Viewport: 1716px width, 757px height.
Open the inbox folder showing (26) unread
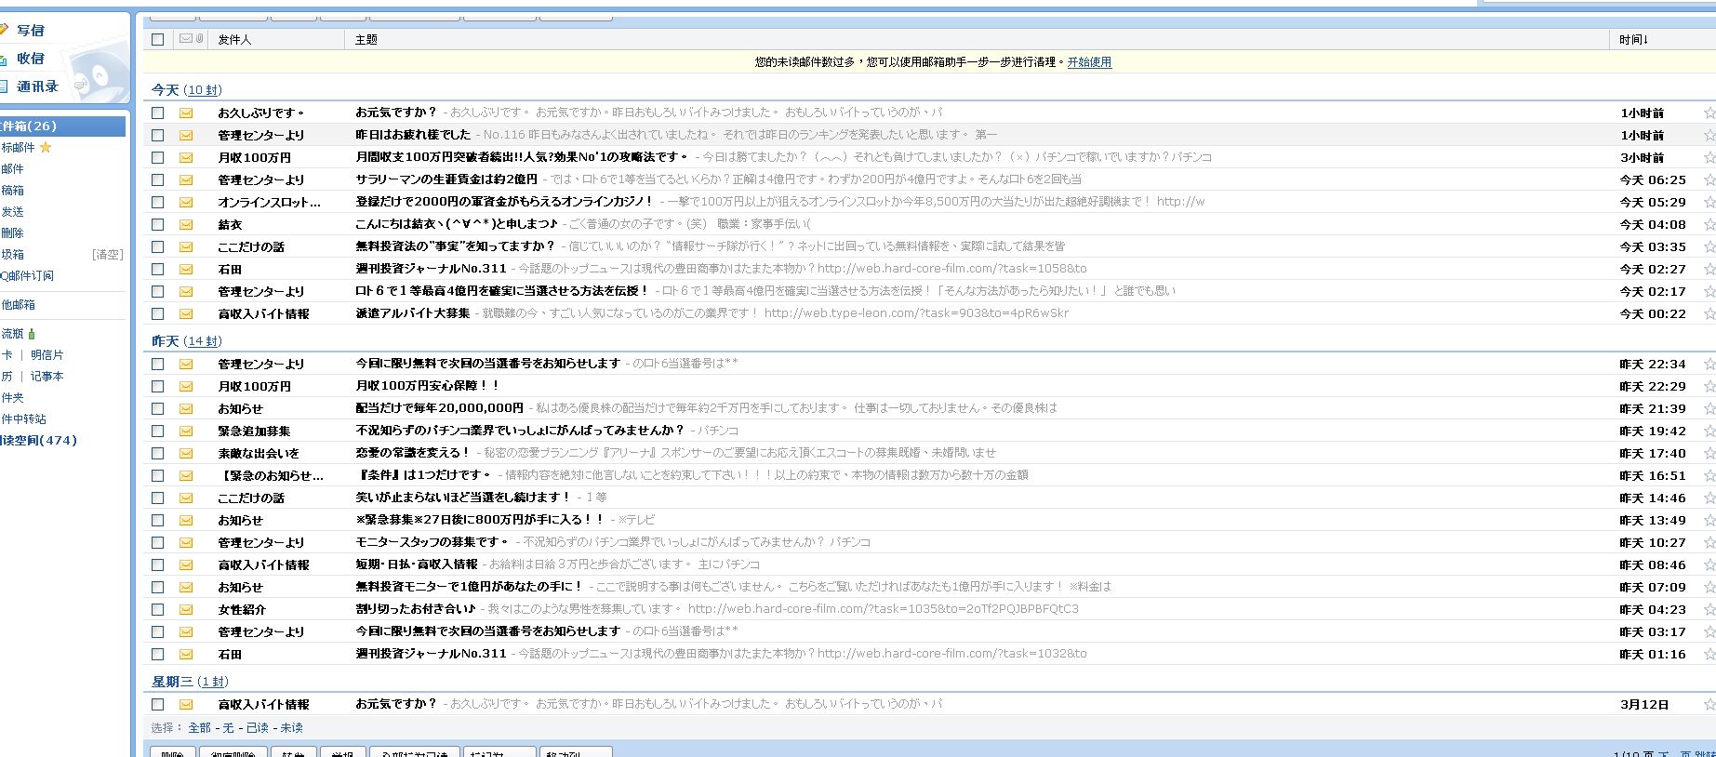point(28,126)
